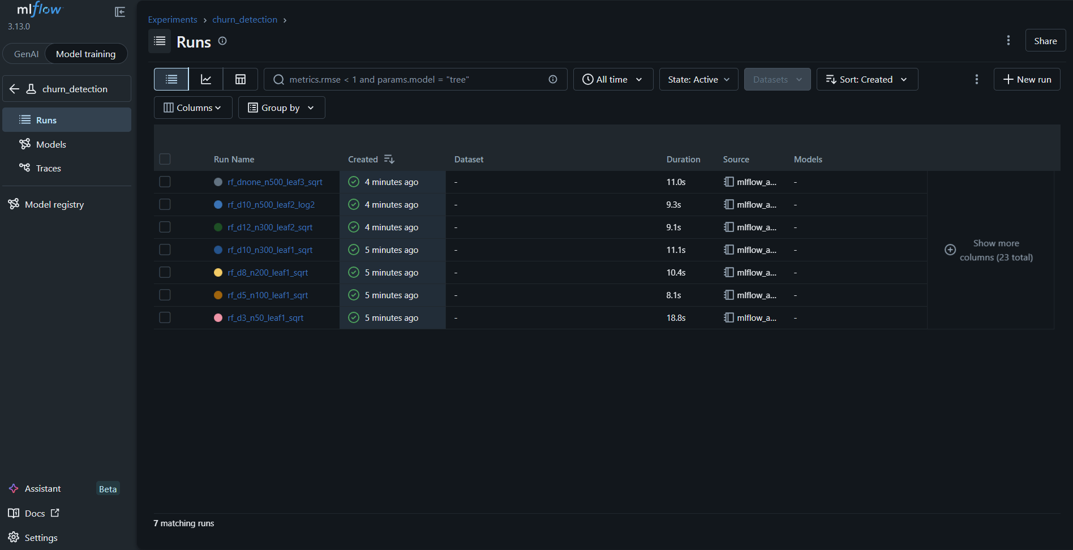
Task: Open the runs list icon beside the Runs heading
Action: [x=160, y=41]
